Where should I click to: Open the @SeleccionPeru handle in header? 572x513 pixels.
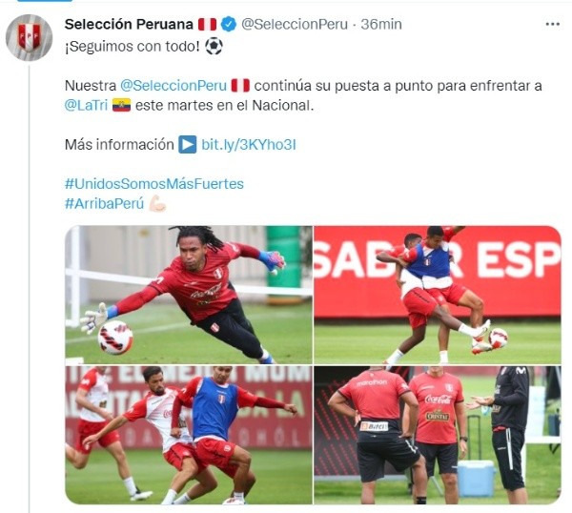point(295,25)
